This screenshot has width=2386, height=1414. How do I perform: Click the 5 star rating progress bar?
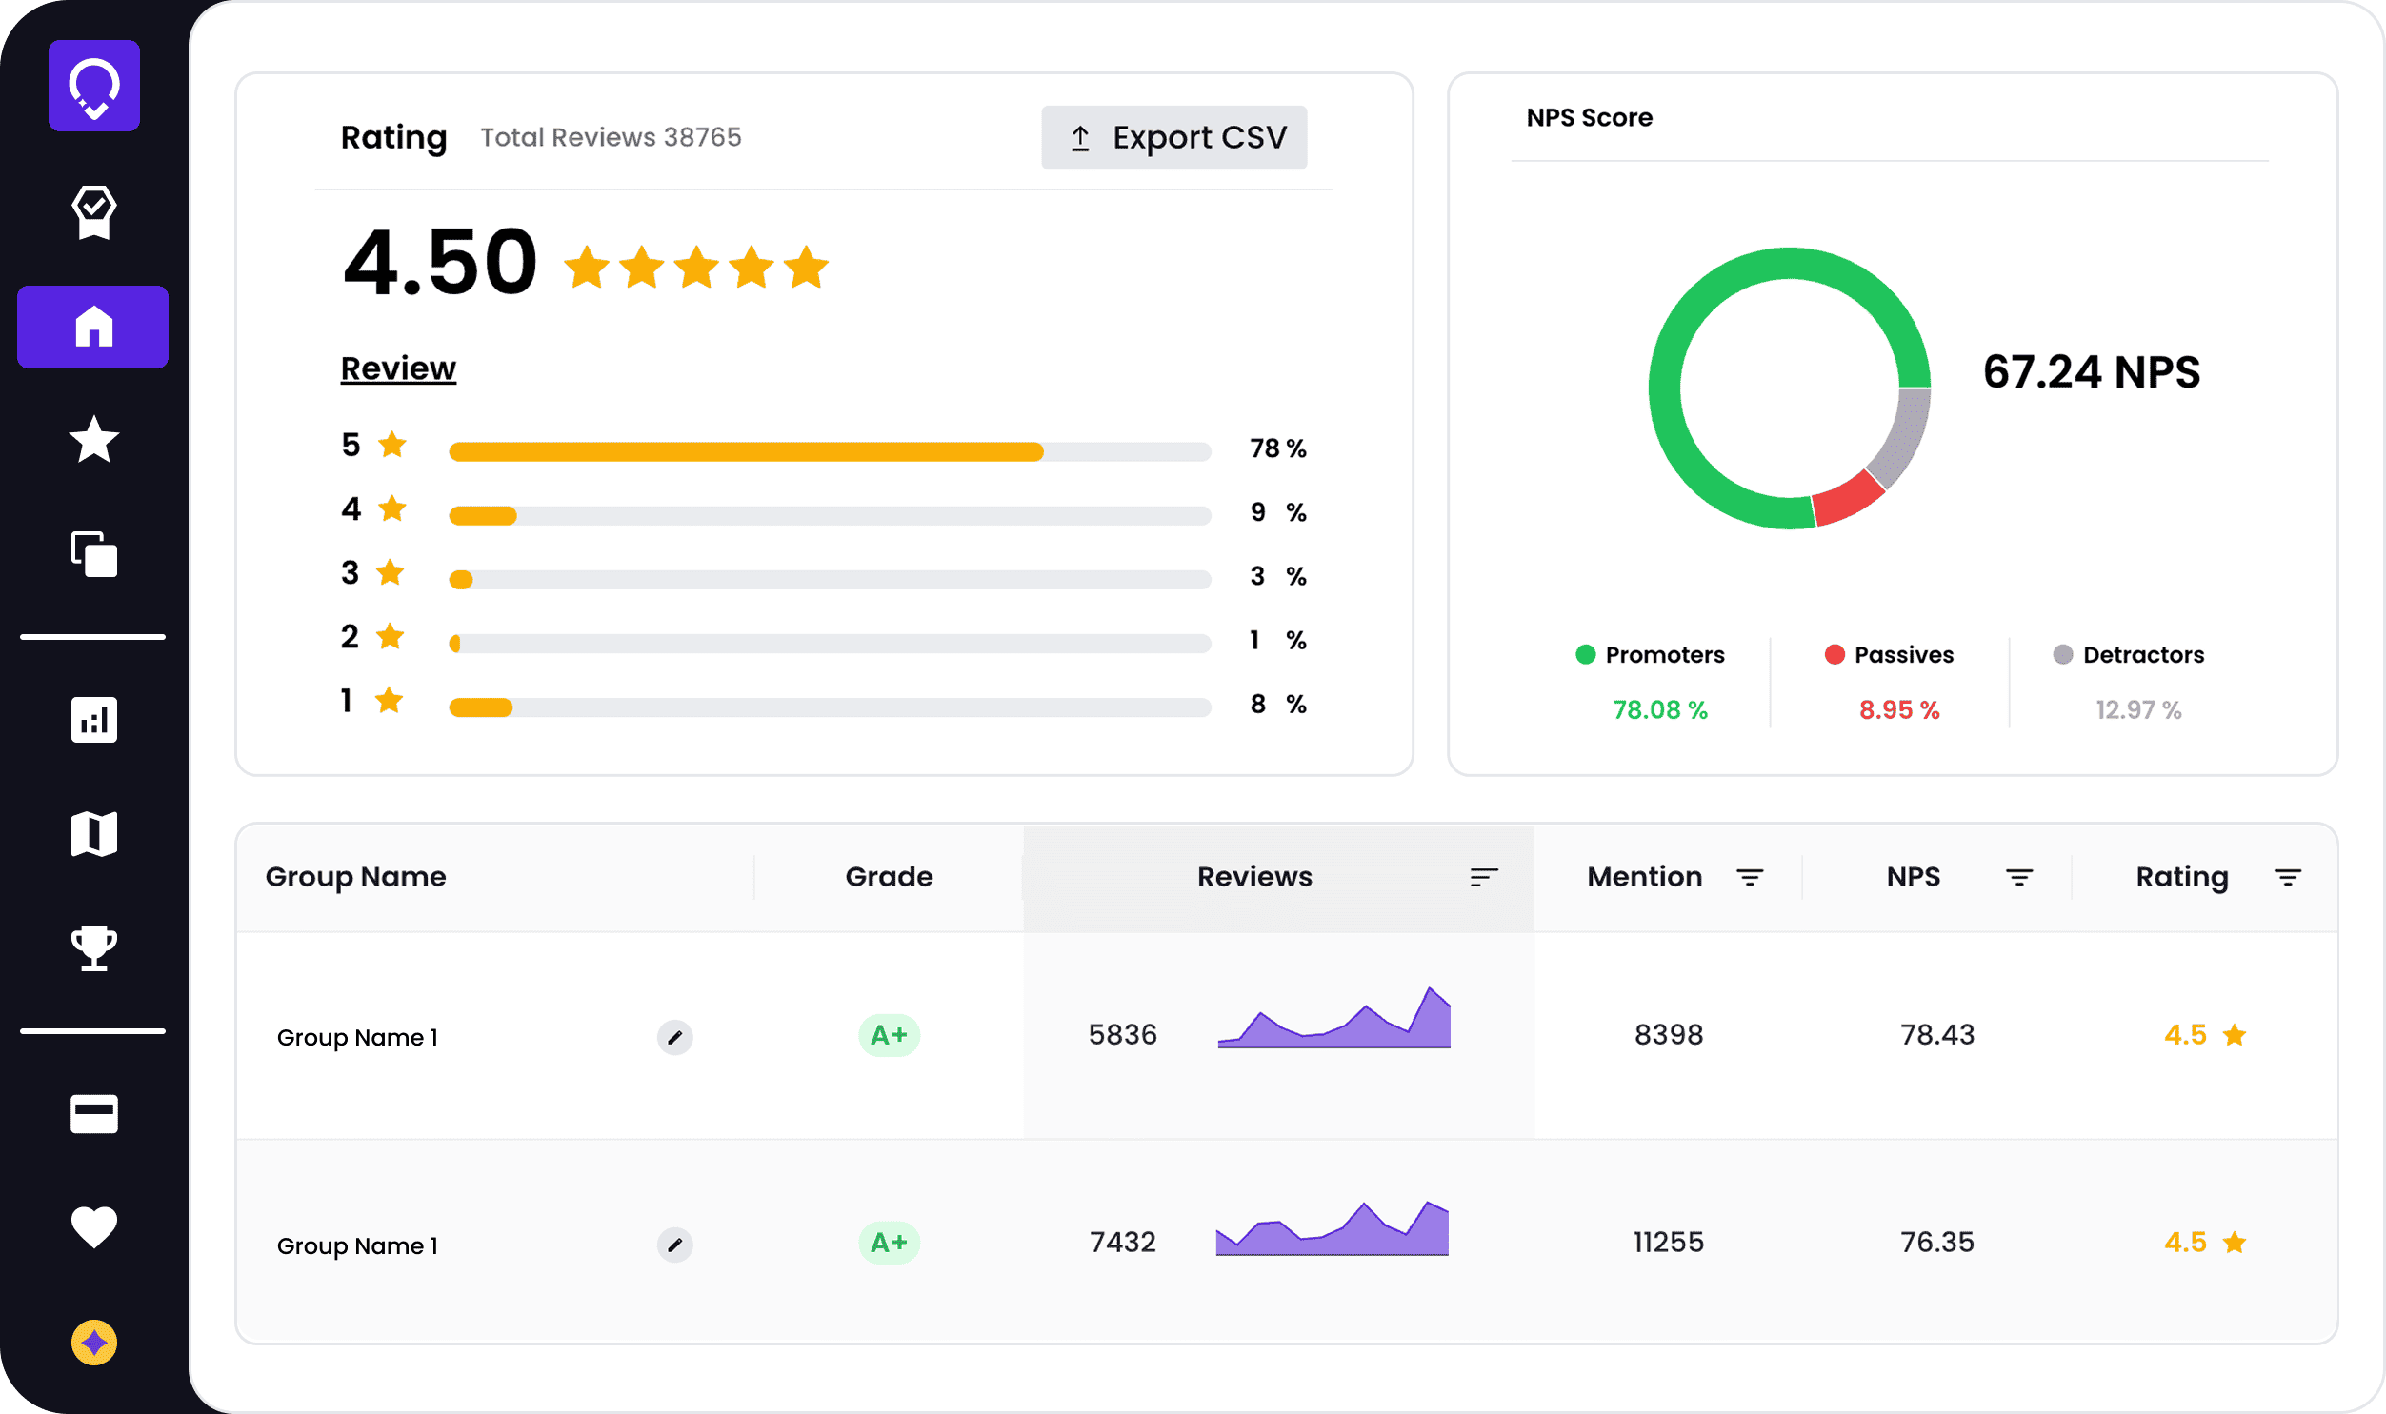pos(829,451)
